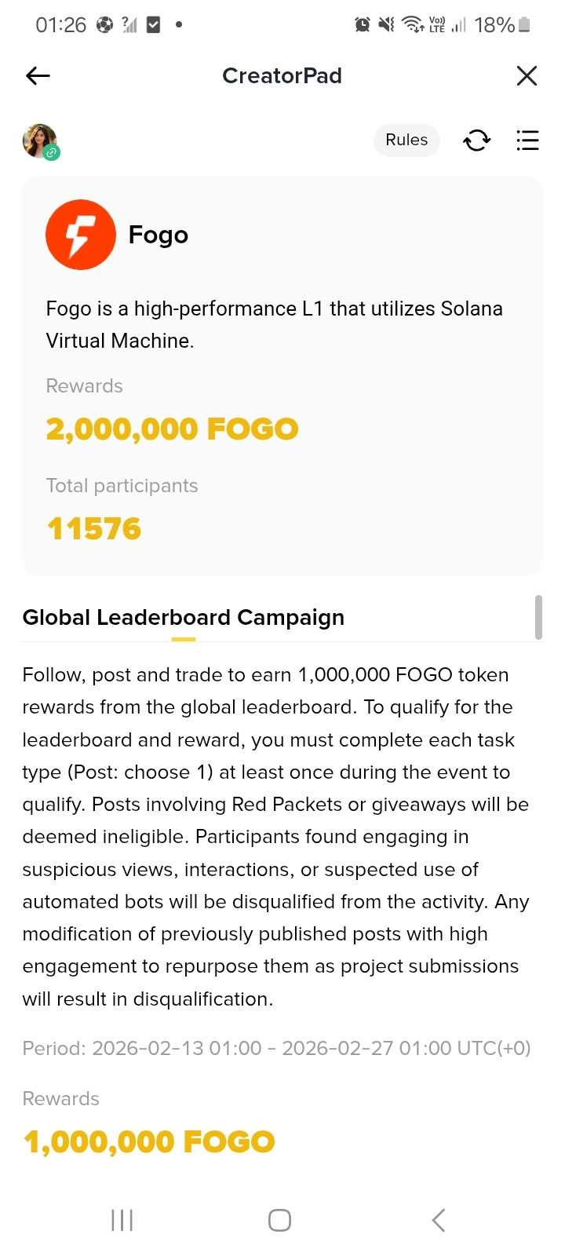Tap the Android recent apps button

coord(122,1220)
